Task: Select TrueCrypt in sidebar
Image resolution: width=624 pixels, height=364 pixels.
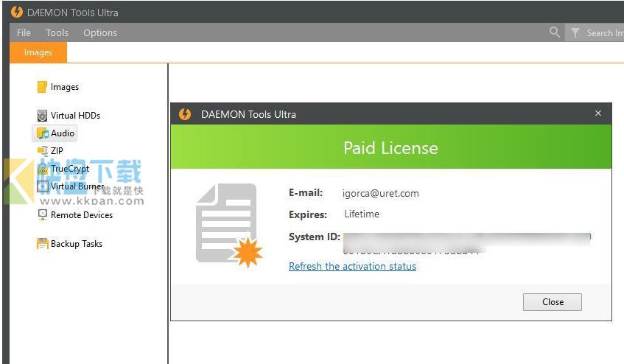Action: pyautogui.click(x=70, y=169)
